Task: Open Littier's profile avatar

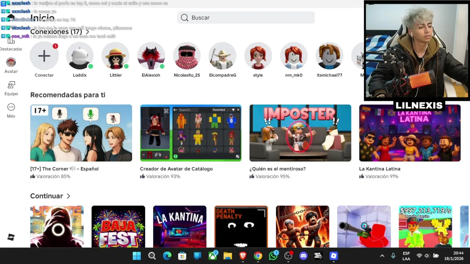Action: (x=116, y=56)
